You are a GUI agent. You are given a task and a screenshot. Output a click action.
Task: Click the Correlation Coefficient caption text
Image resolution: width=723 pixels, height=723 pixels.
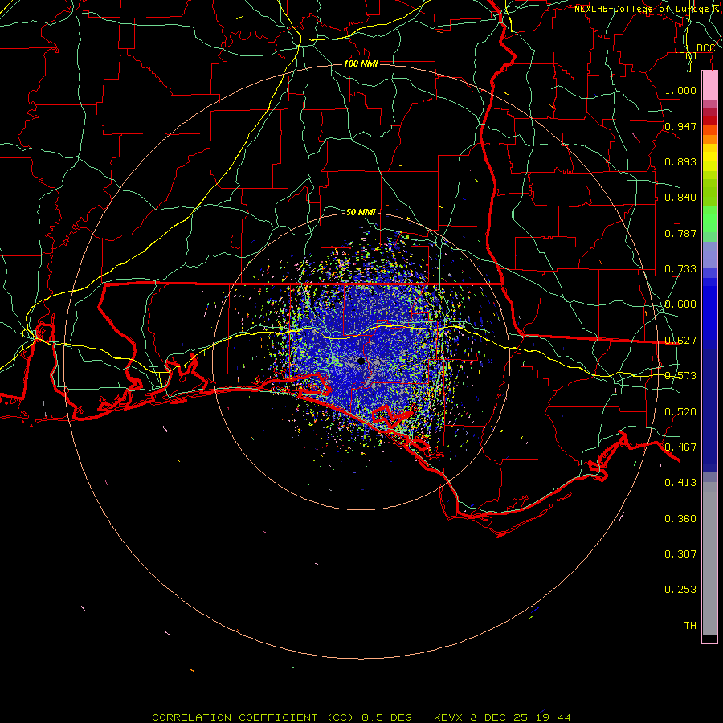(361, 717)
